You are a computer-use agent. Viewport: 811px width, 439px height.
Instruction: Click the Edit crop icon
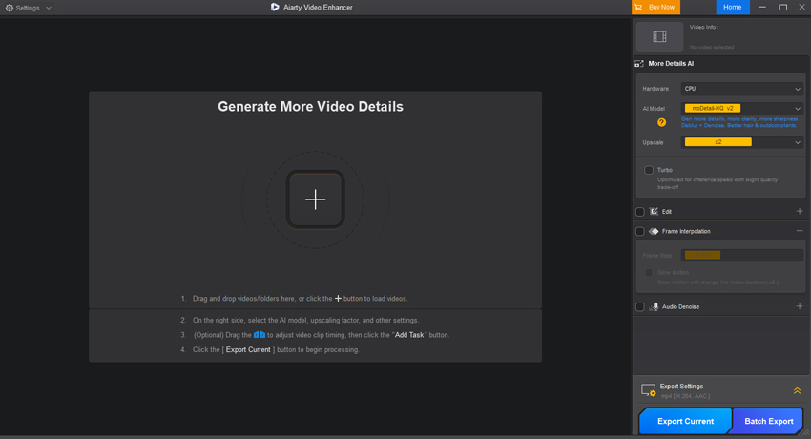[x=654, y=211]
